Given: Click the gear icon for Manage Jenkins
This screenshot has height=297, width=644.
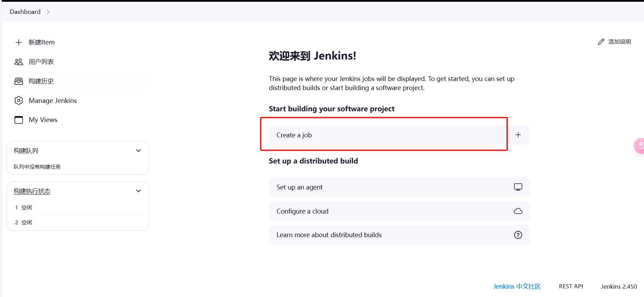Looking at the screenshot, I should click(19, 101).
